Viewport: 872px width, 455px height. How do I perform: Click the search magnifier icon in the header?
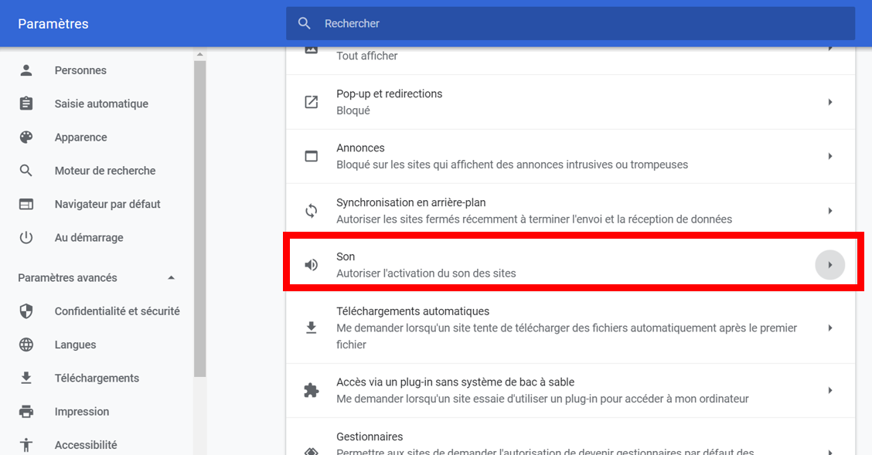[305, 24]
